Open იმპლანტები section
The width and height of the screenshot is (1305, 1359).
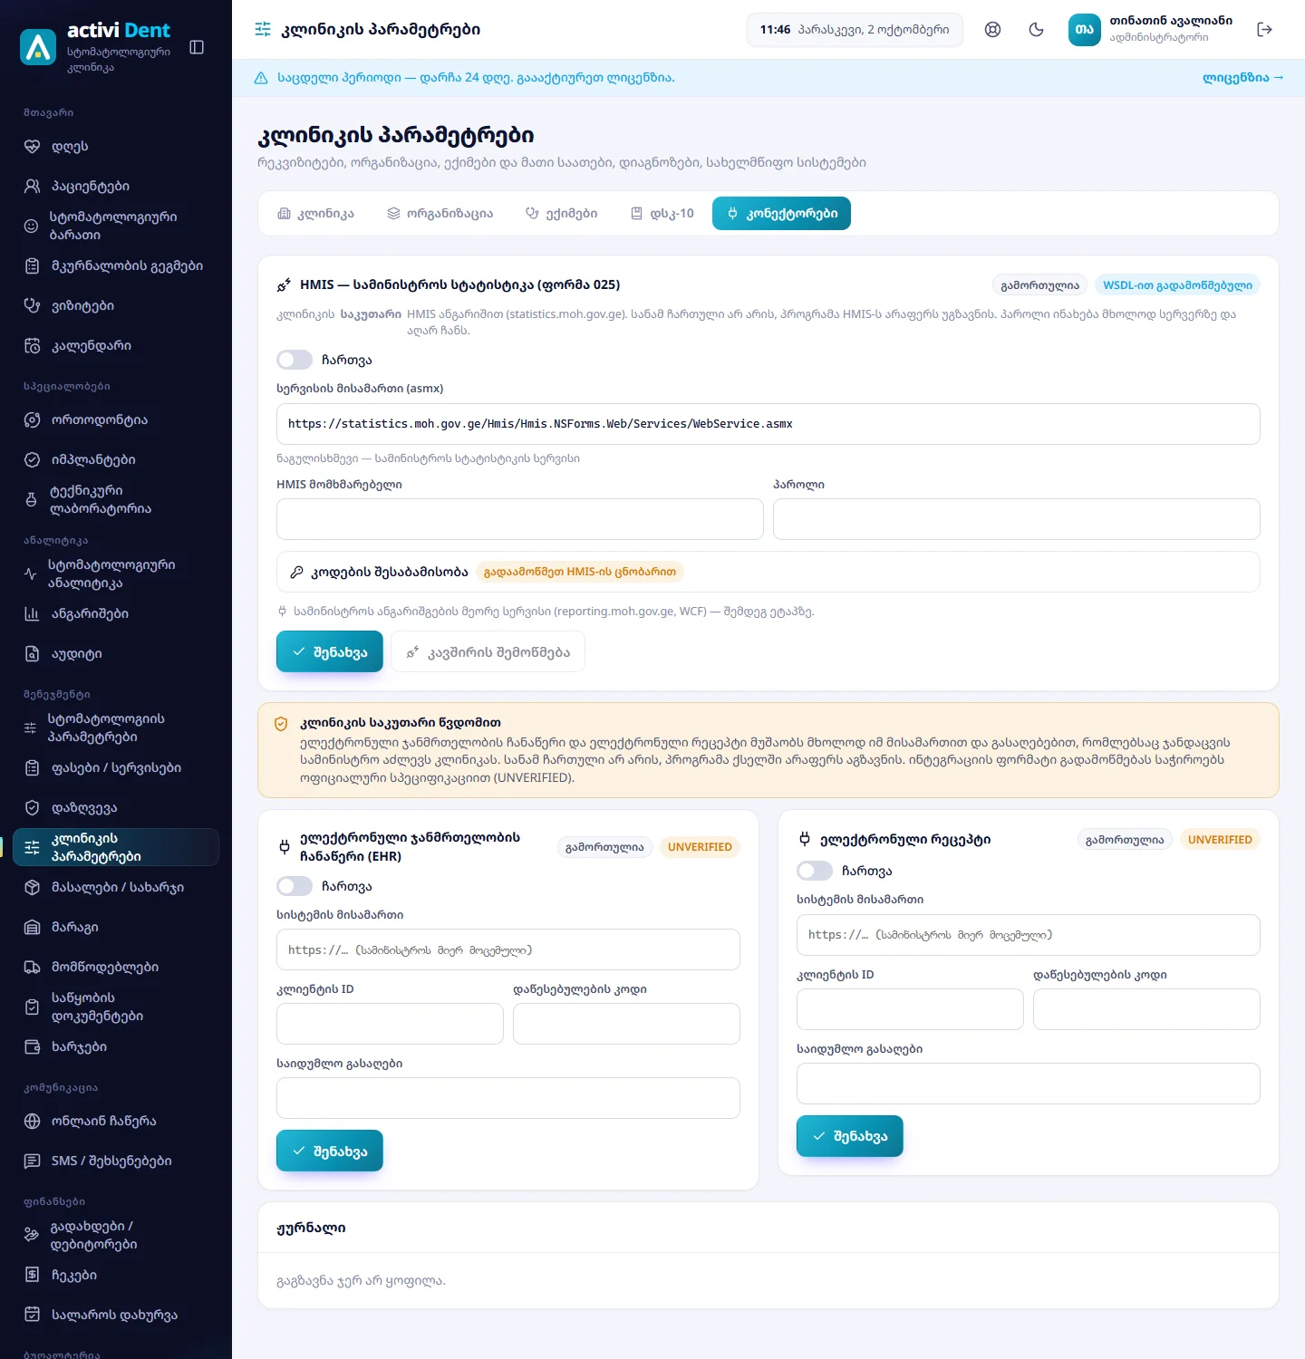[x=116, y=460]
